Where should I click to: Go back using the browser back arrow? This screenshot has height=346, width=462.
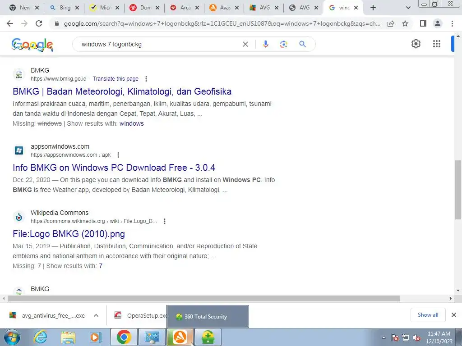[10, 23]
